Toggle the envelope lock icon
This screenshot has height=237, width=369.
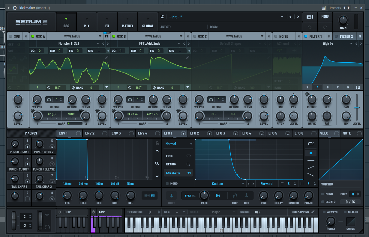click(157, 143)
